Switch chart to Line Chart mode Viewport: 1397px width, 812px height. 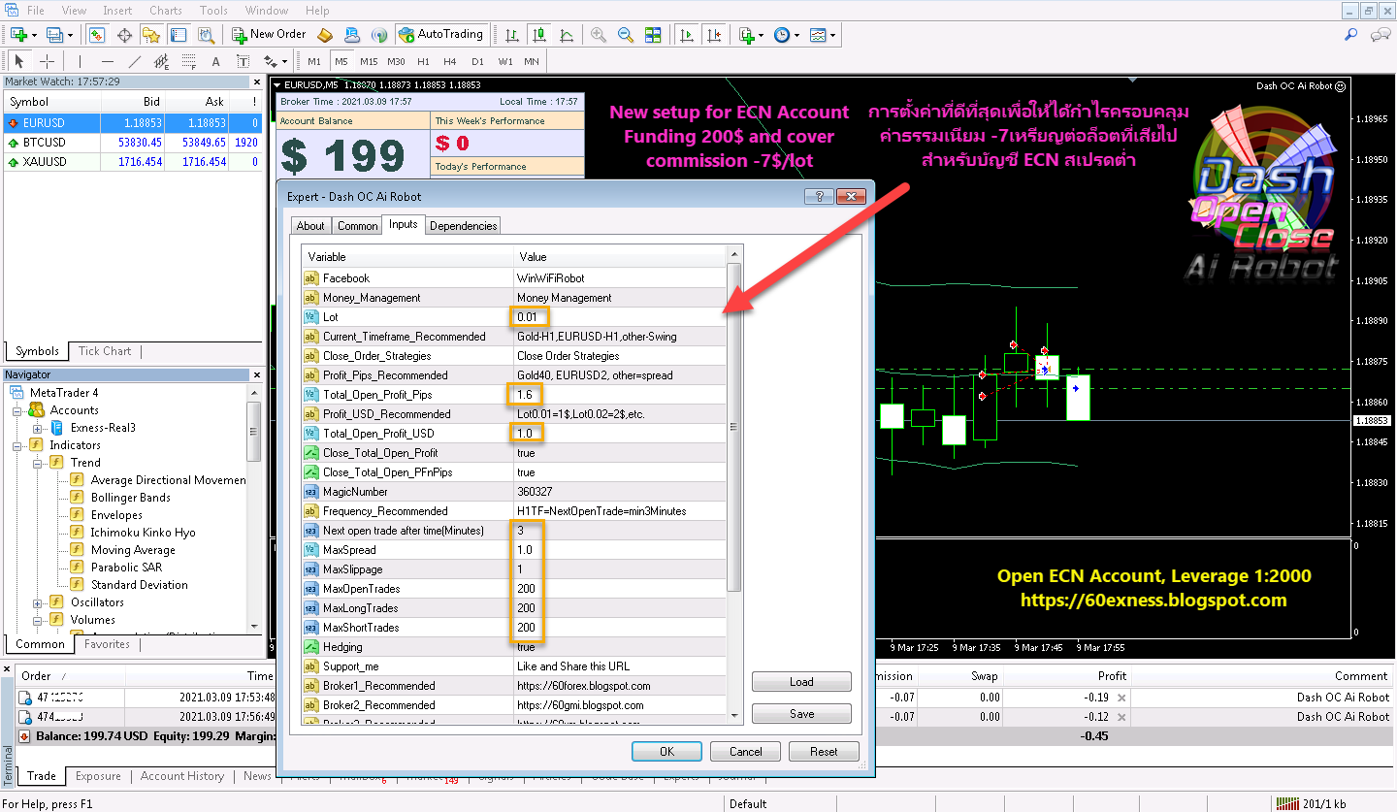click(566, 35)
